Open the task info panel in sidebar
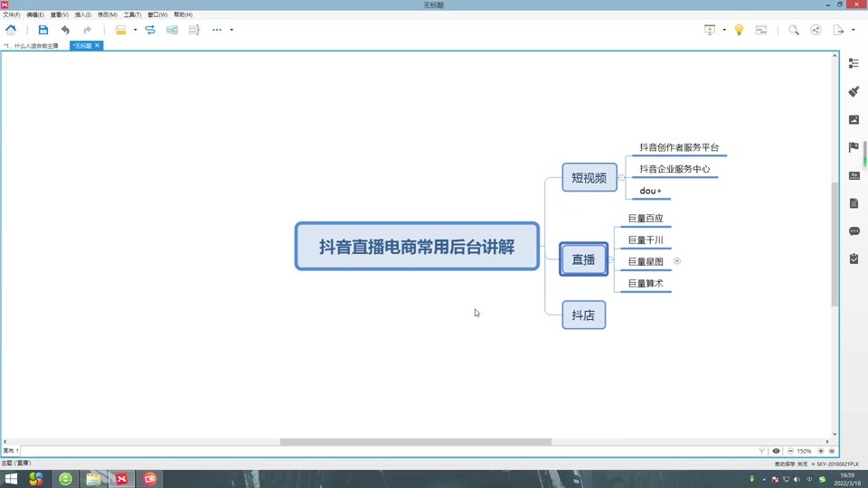 click(854, 258)
